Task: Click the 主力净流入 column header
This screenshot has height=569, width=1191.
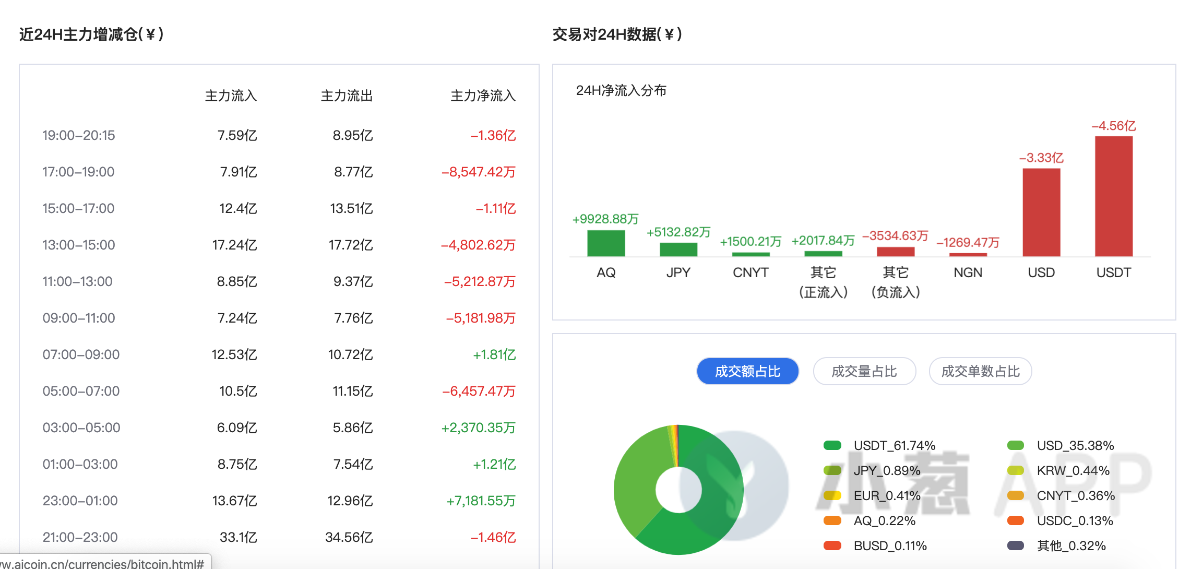Action: click(x=483, y=96)
